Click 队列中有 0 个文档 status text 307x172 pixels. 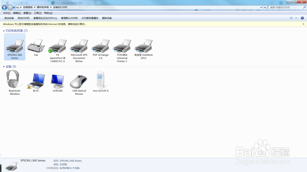point(69,168)
